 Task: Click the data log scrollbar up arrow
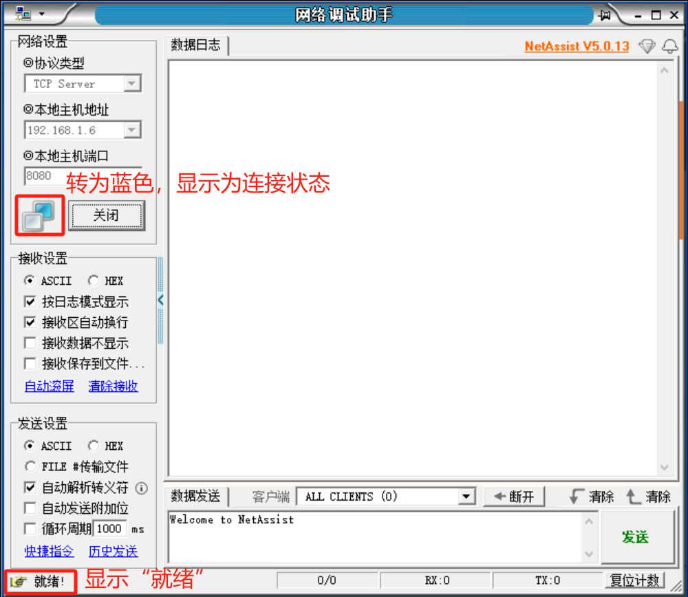point(665,71)
